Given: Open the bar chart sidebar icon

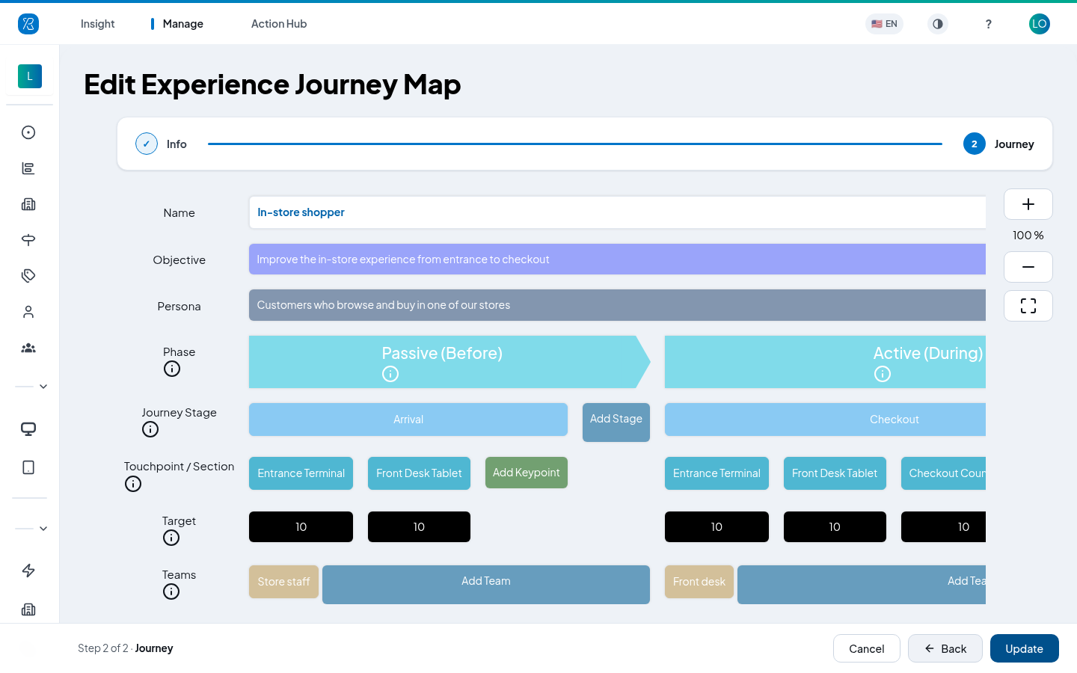Looking at the screenshot, I should pos(28,168).
